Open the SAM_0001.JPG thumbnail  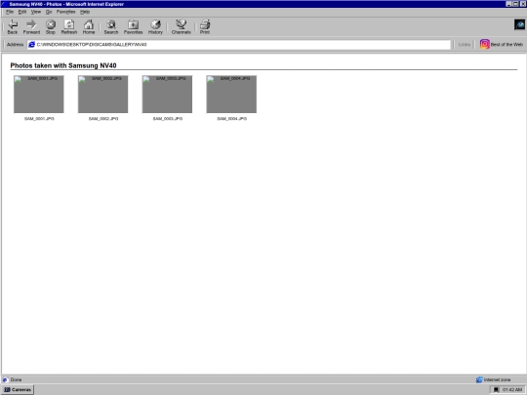39,95
